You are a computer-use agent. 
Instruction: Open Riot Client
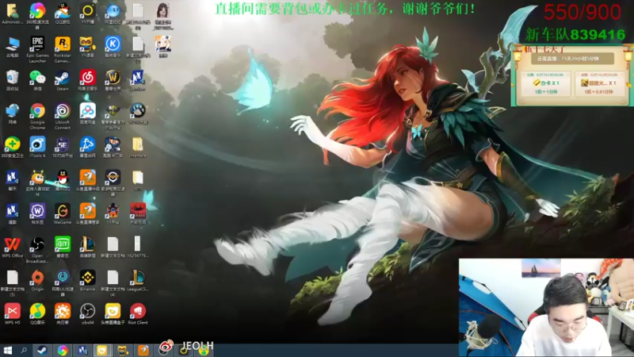point(137,314)
